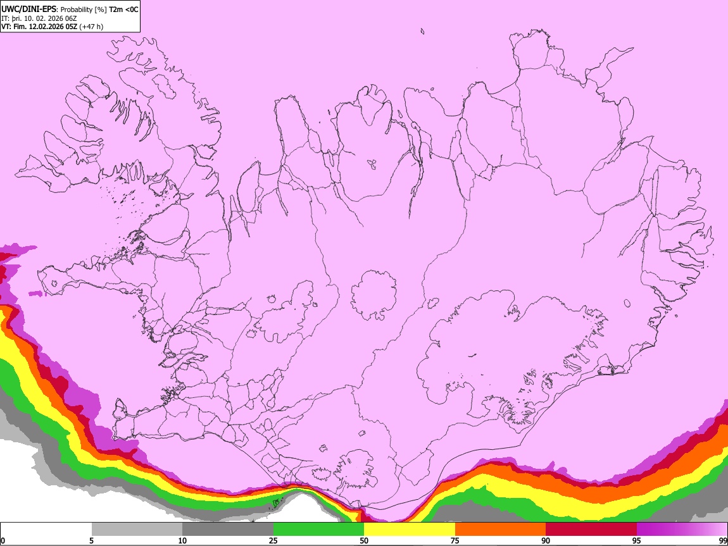Click the legend value '75'

click(x=455, y=540)
